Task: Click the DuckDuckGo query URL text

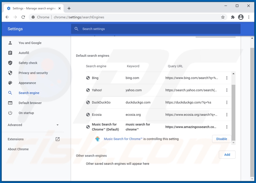Action: point(188,102)
